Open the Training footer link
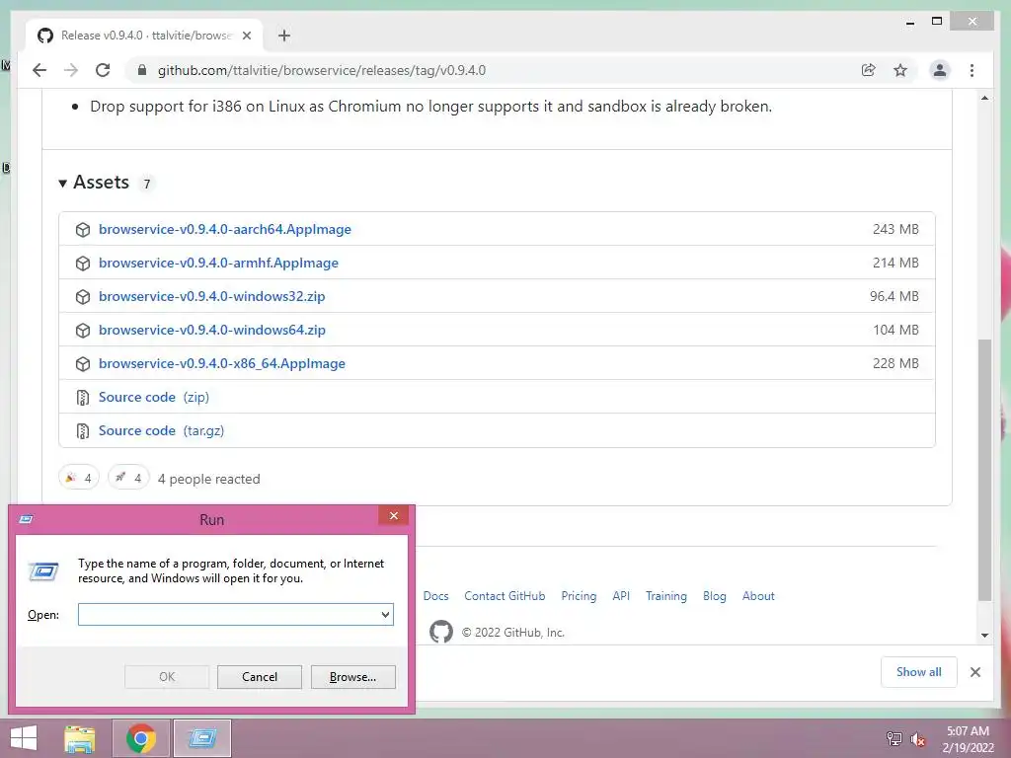 tap(666, 596)
